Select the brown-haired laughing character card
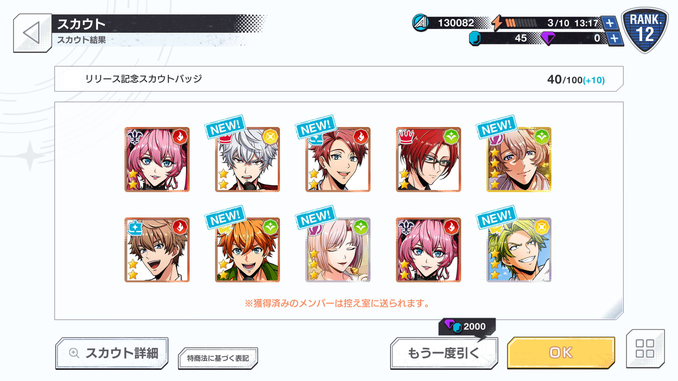The height and width of the screenshot is (381, 678). click(x=157, y=250)
